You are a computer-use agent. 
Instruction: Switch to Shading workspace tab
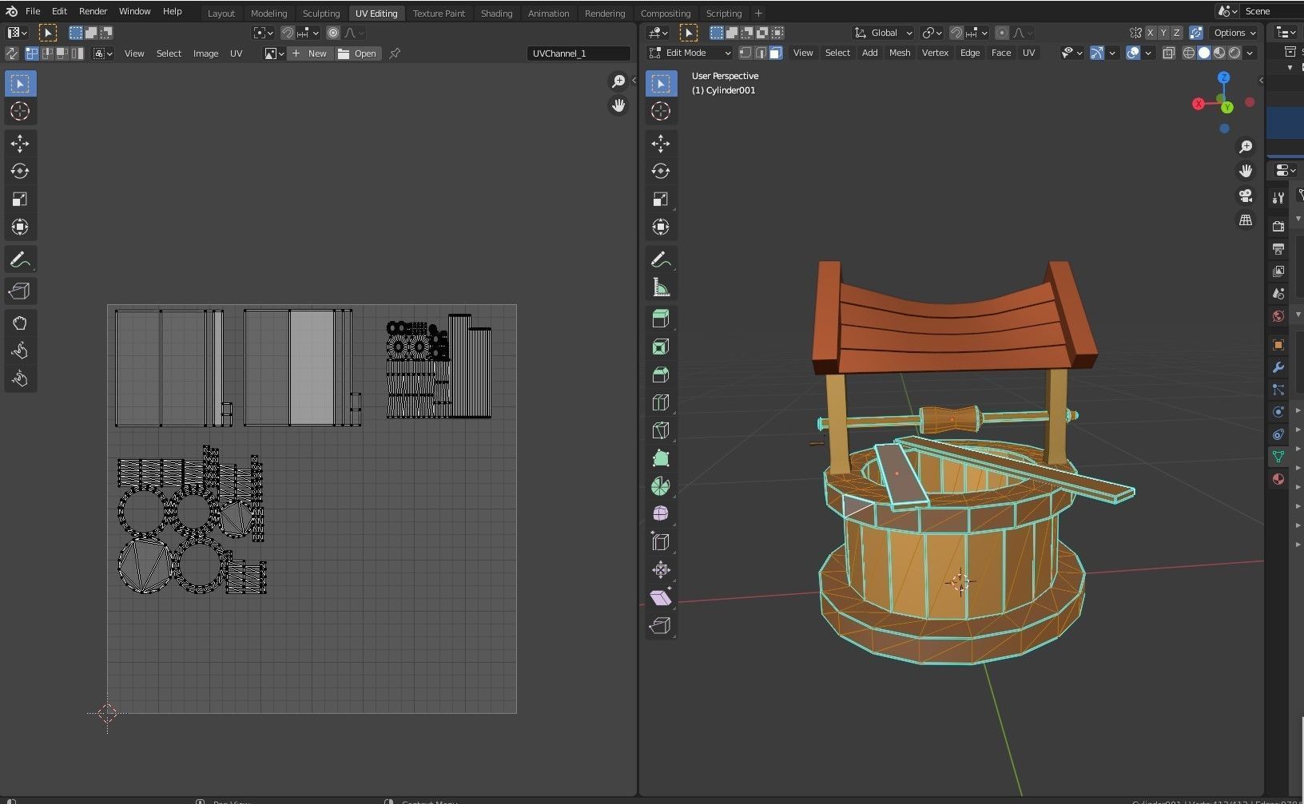[x=496, y=14]
